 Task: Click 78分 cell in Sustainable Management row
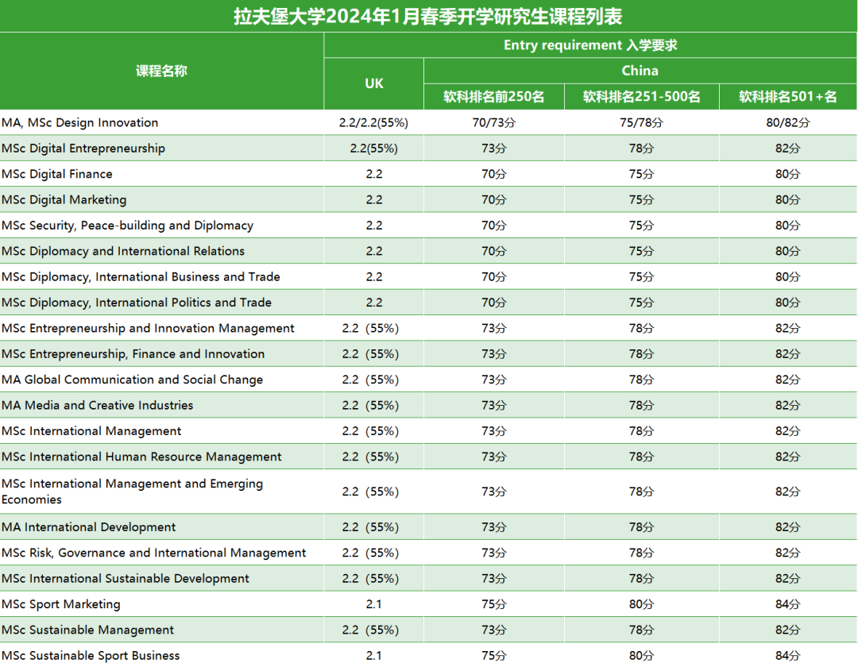(x=641, y=630)
